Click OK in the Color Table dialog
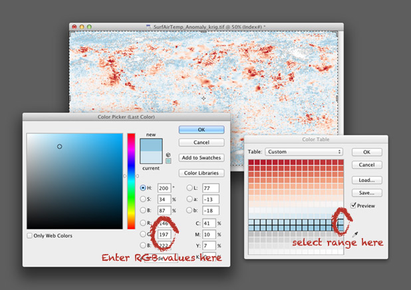 point(366,152)
